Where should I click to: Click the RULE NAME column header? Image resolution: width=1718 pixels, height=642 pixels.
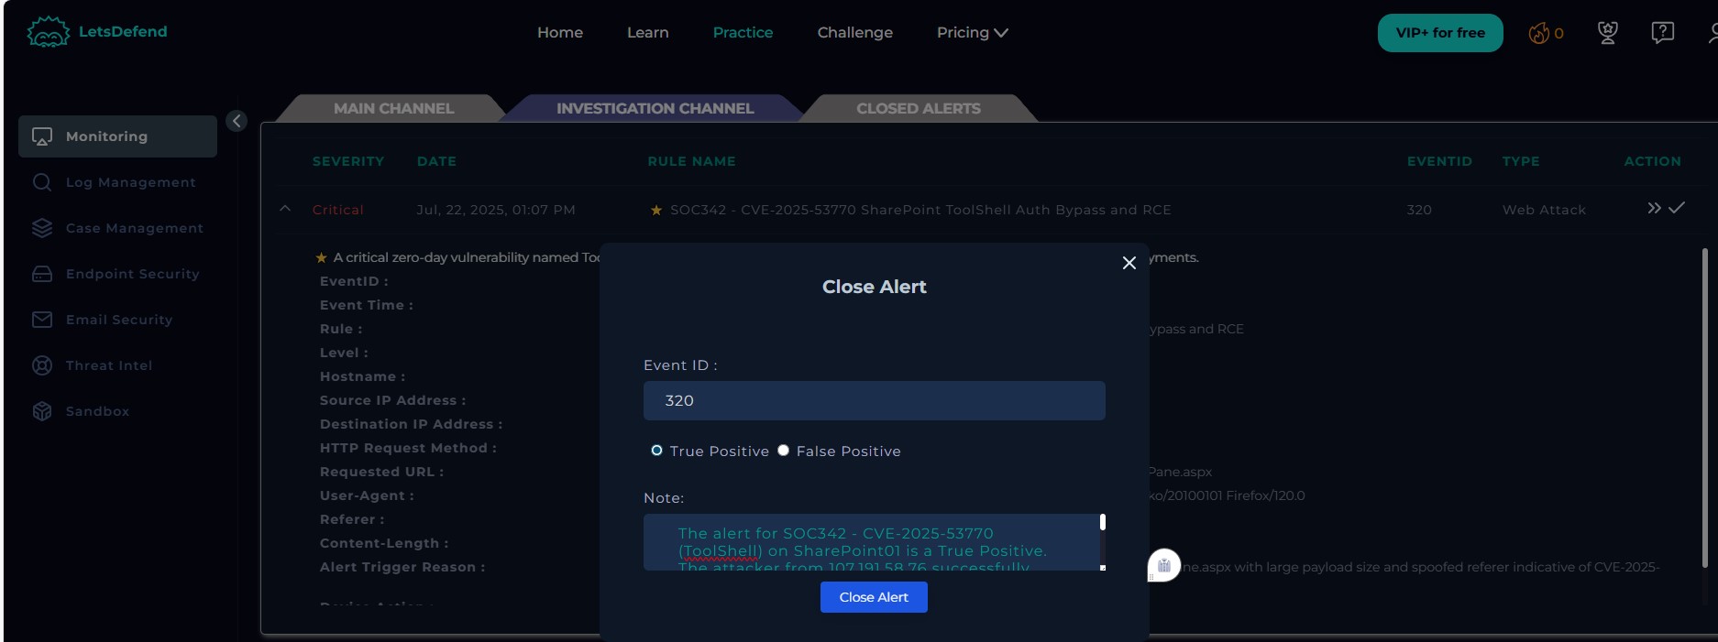[692, 161]
